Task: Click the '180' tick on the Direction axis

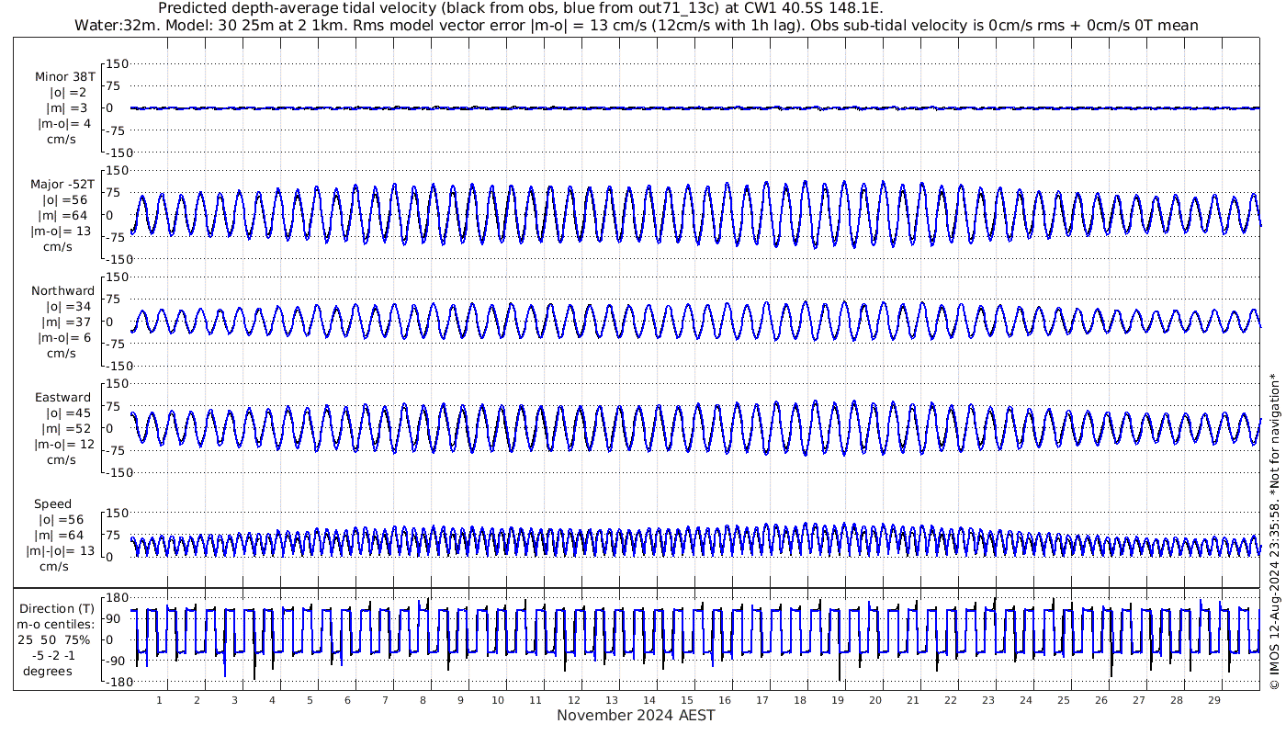Action: coord(118,597)
